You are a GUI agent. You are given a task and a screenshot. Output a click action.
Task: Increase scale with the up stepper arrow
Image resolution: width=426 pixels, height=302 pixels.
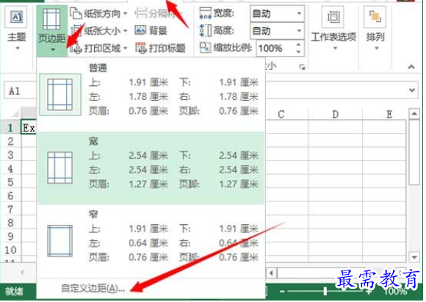[x=299, y=45]
